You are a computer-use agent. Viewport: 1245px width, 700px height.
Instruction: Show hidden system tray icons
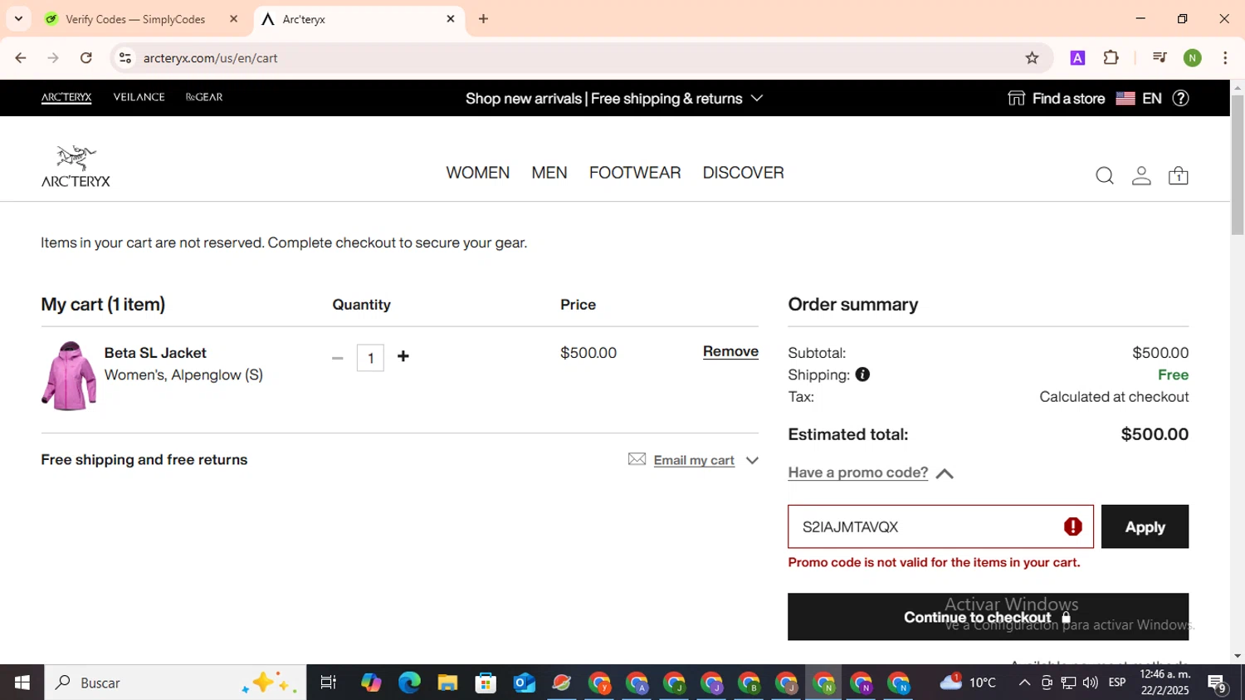pos(1024,683)
